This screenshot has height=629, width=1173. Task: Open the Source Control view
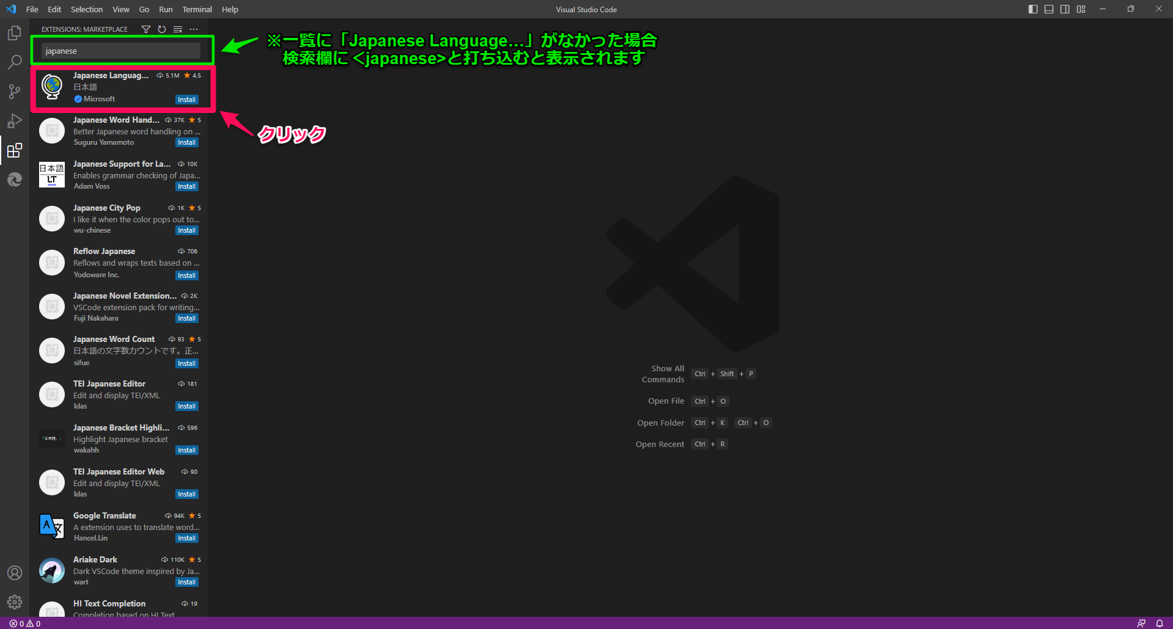15,92
